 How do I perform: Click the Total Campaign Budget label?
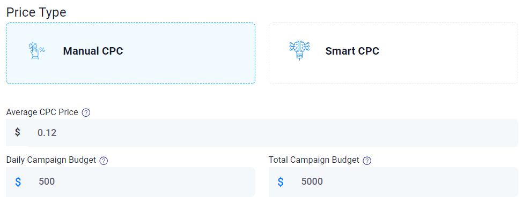[314, 160]
